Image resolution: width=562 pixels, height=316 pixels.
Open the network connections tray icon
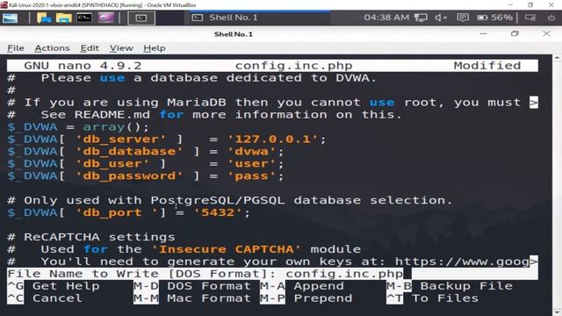(x=421, y=18)
